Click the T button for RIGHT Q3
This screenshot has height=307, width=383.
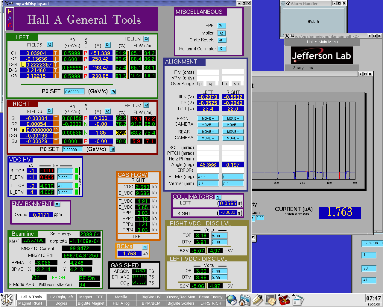pos(56,141)
